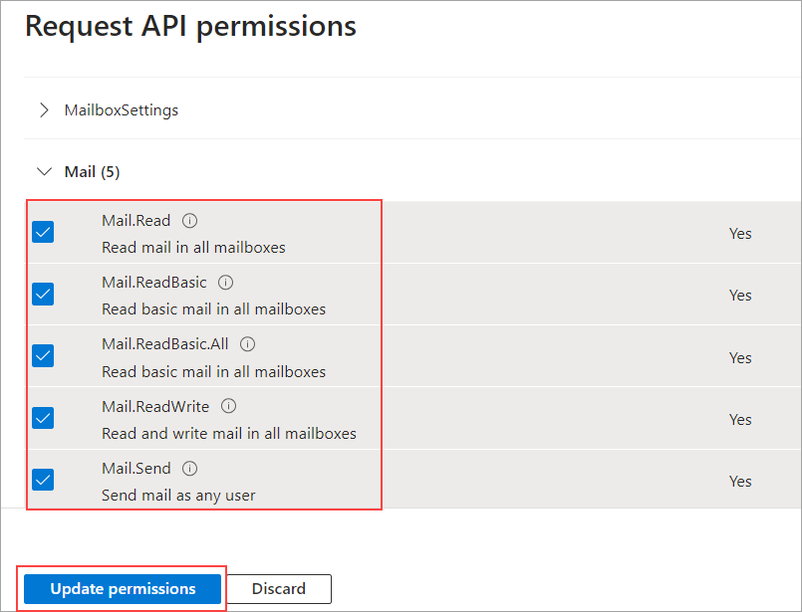This screenshot has width=802, height=612.
Task: Click the info icon next to Mail.Read
Action: 190,221
